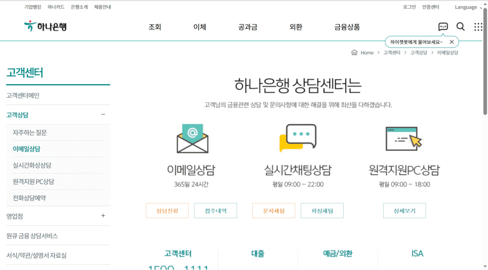
Task: Open the 하나카드 top link
Action: 56,7
